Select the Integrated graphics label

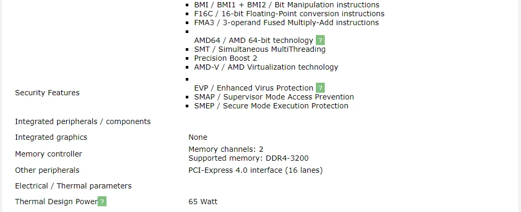(51, 137)
